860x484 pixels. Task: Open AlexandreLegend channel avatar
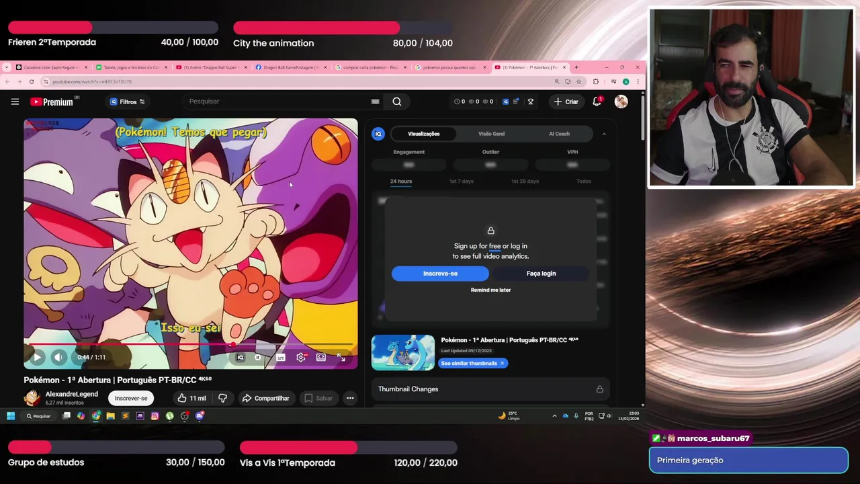pyautogui.click(x=32, y=398)
